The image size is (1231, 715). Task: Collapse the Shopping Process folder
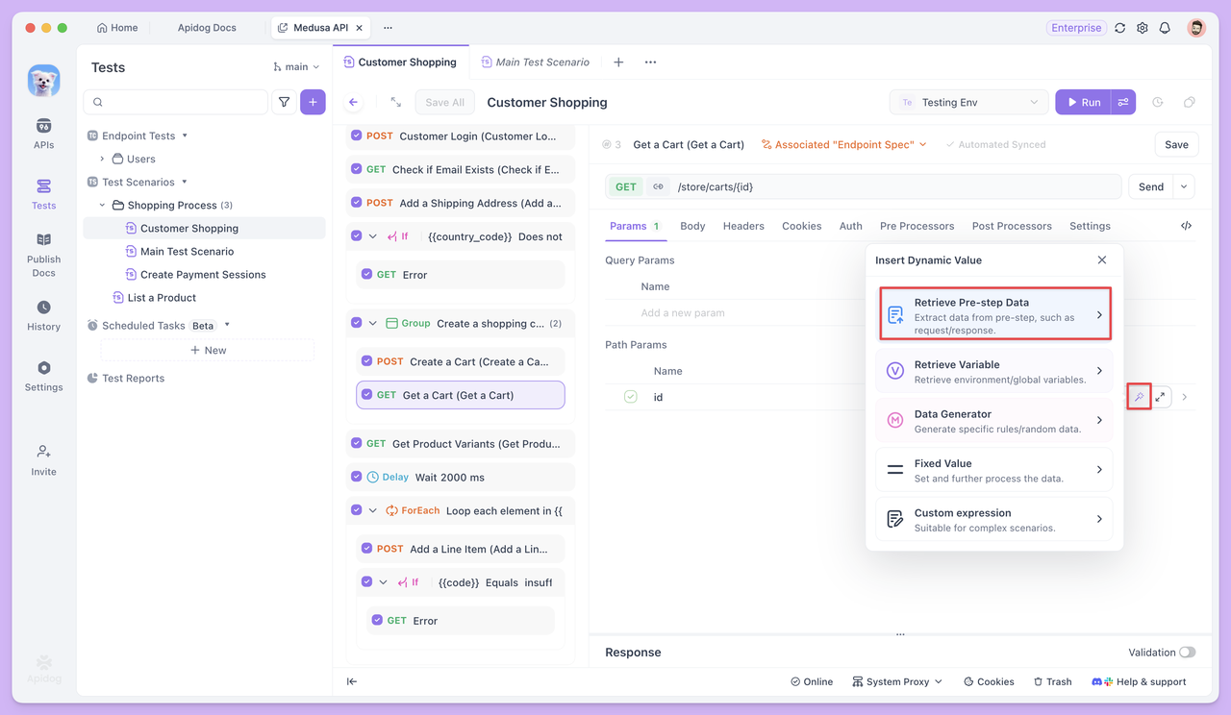[103, 205]
